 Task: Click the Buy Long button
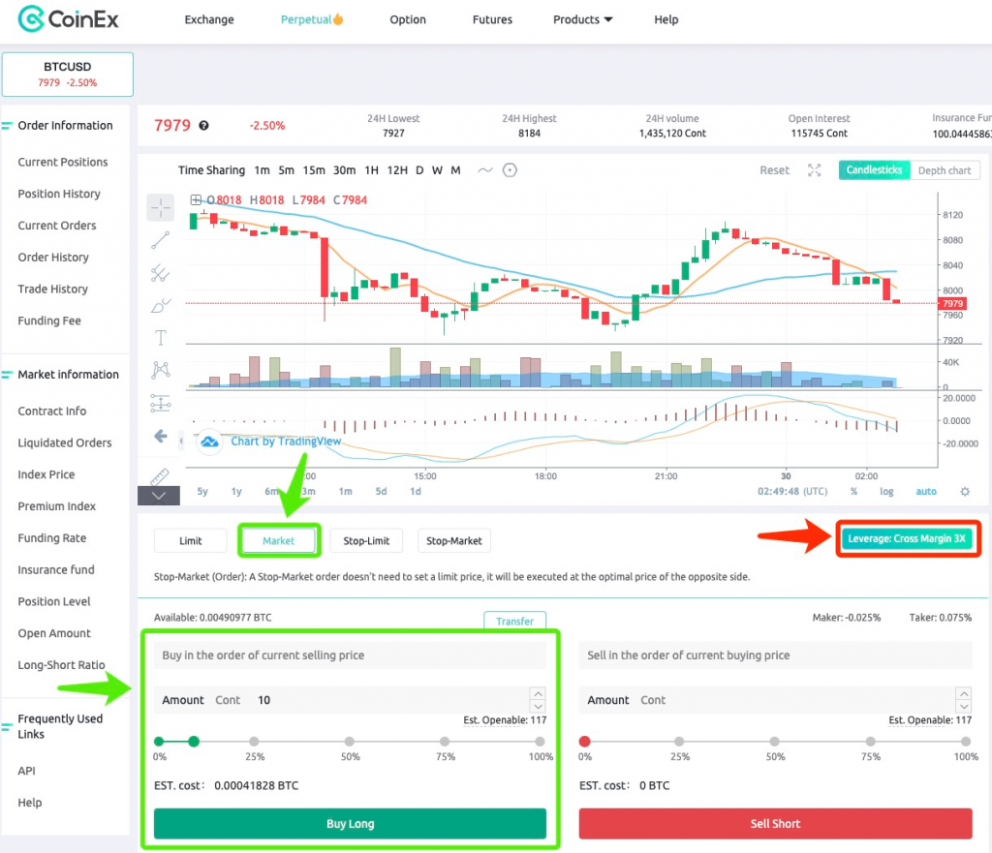pos(350,823)
